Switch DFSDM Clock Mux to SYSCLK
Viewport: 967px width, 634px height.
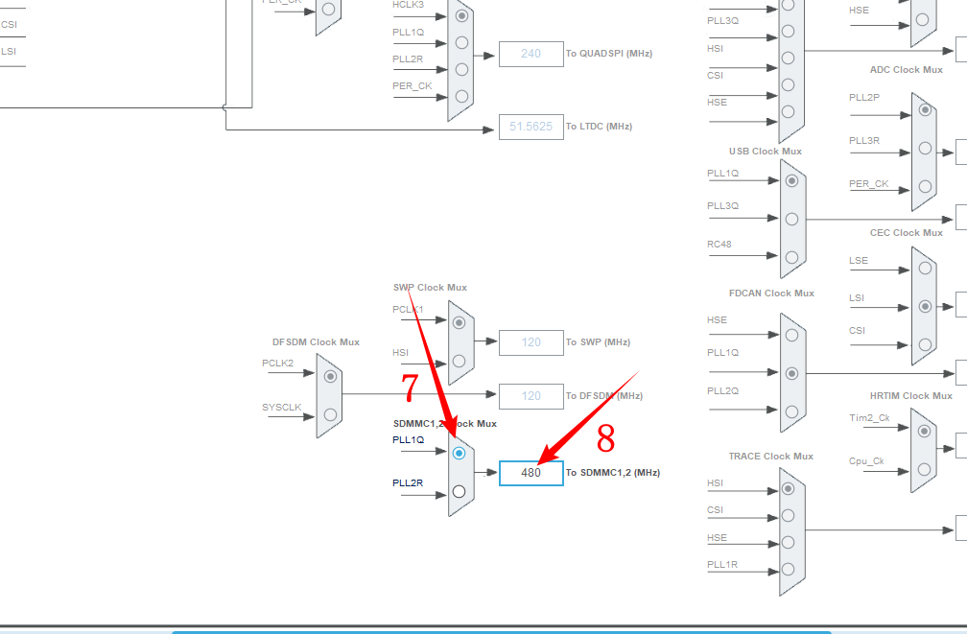click(x=330, y=414)
